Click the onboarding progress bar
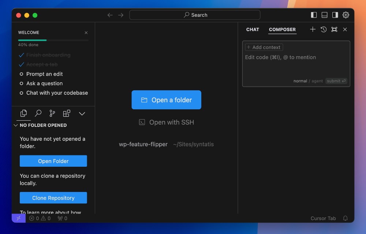Viewport: 366px width, 234px height. pyautogui.click(x=53, y=40)
